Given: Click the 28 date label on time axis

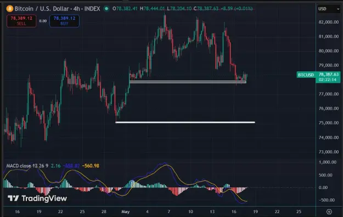Looking at the screenshot, I should pos(104,212).
